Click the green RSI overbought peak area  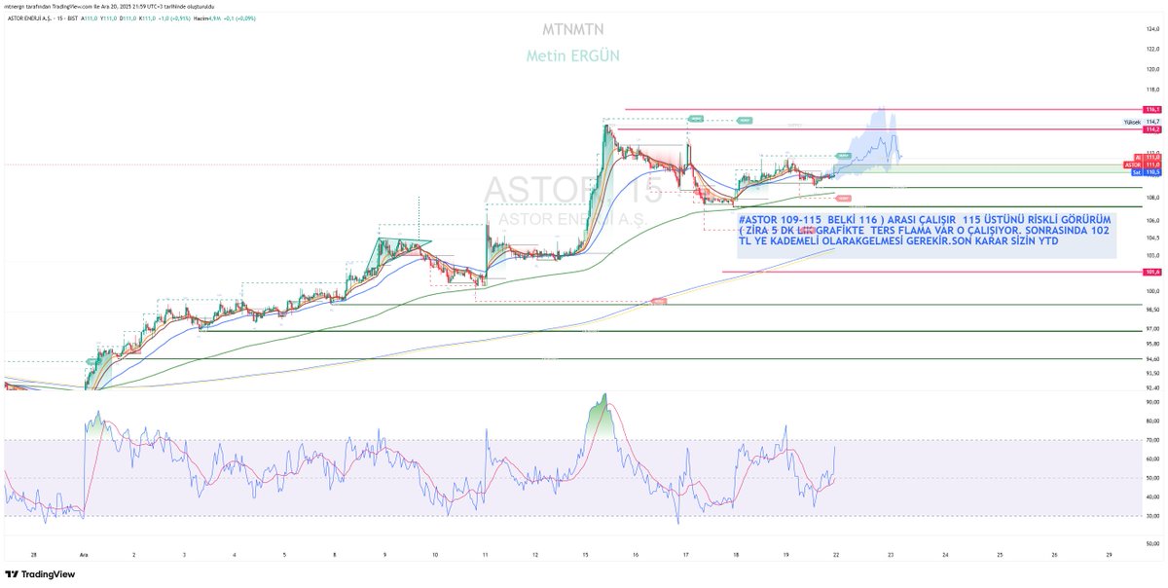(600, 417)
